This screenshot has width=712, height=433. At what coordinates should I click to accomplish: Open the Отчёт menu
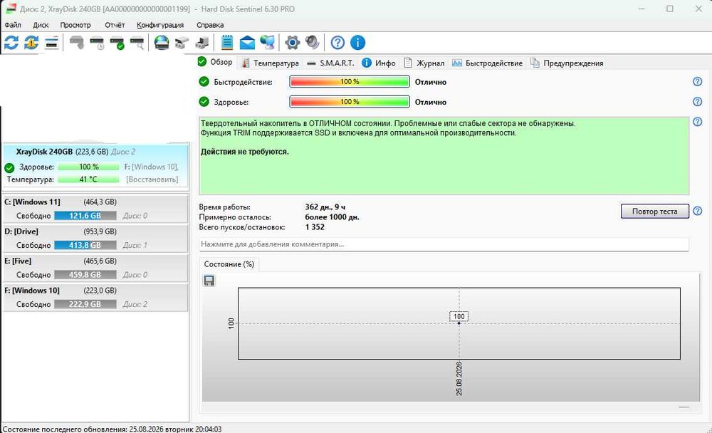115,25
